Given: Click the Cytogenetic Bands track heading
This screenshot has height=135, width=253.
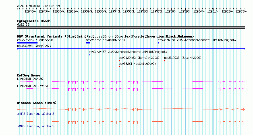Looking at the screenshot, I should tap(34, 21).
